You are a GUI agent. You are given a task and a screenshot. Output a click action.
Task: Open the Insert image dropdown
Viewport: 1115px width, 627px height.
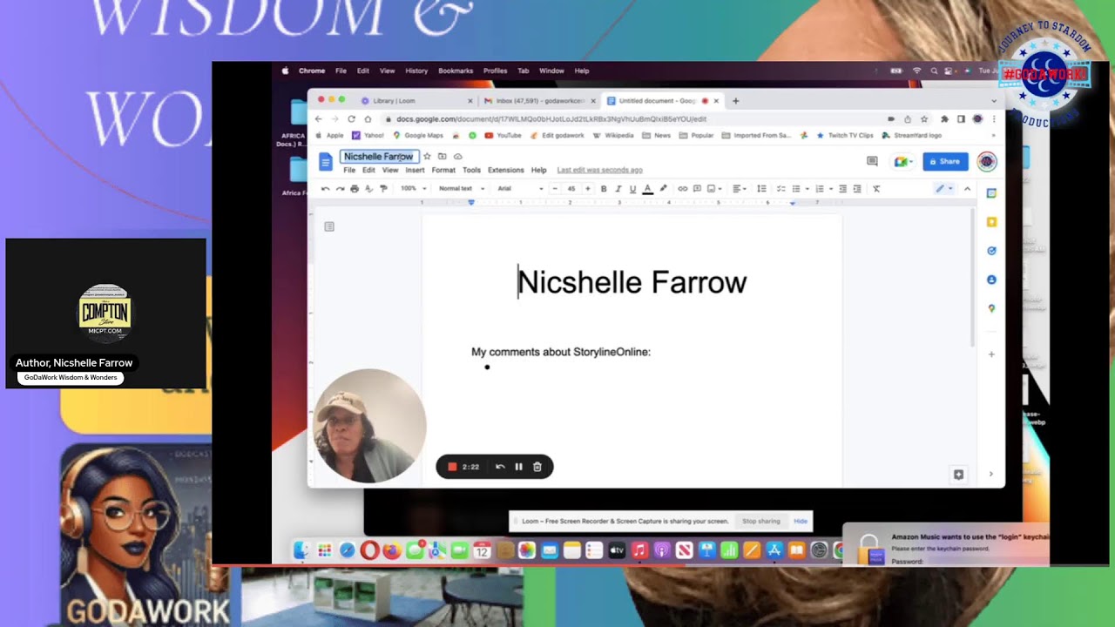click(713, 189)
